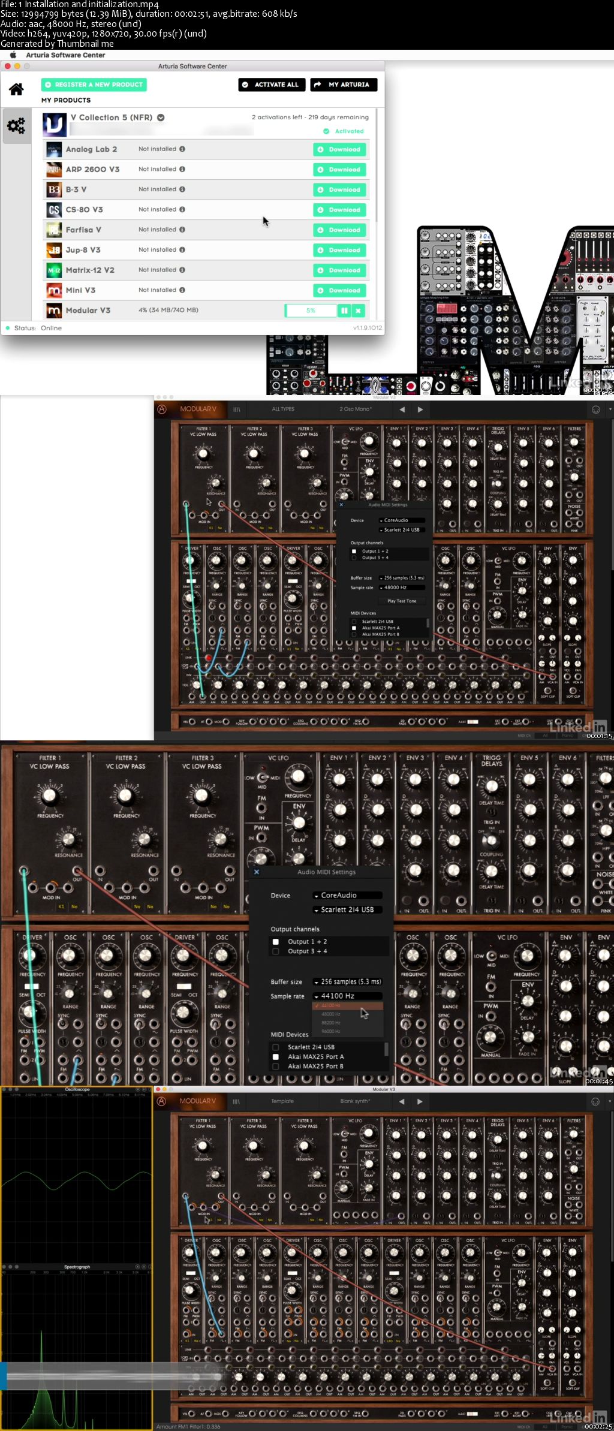
Task: Show info for Analog Lab 2 Not installed
Action: pos(182,149)
